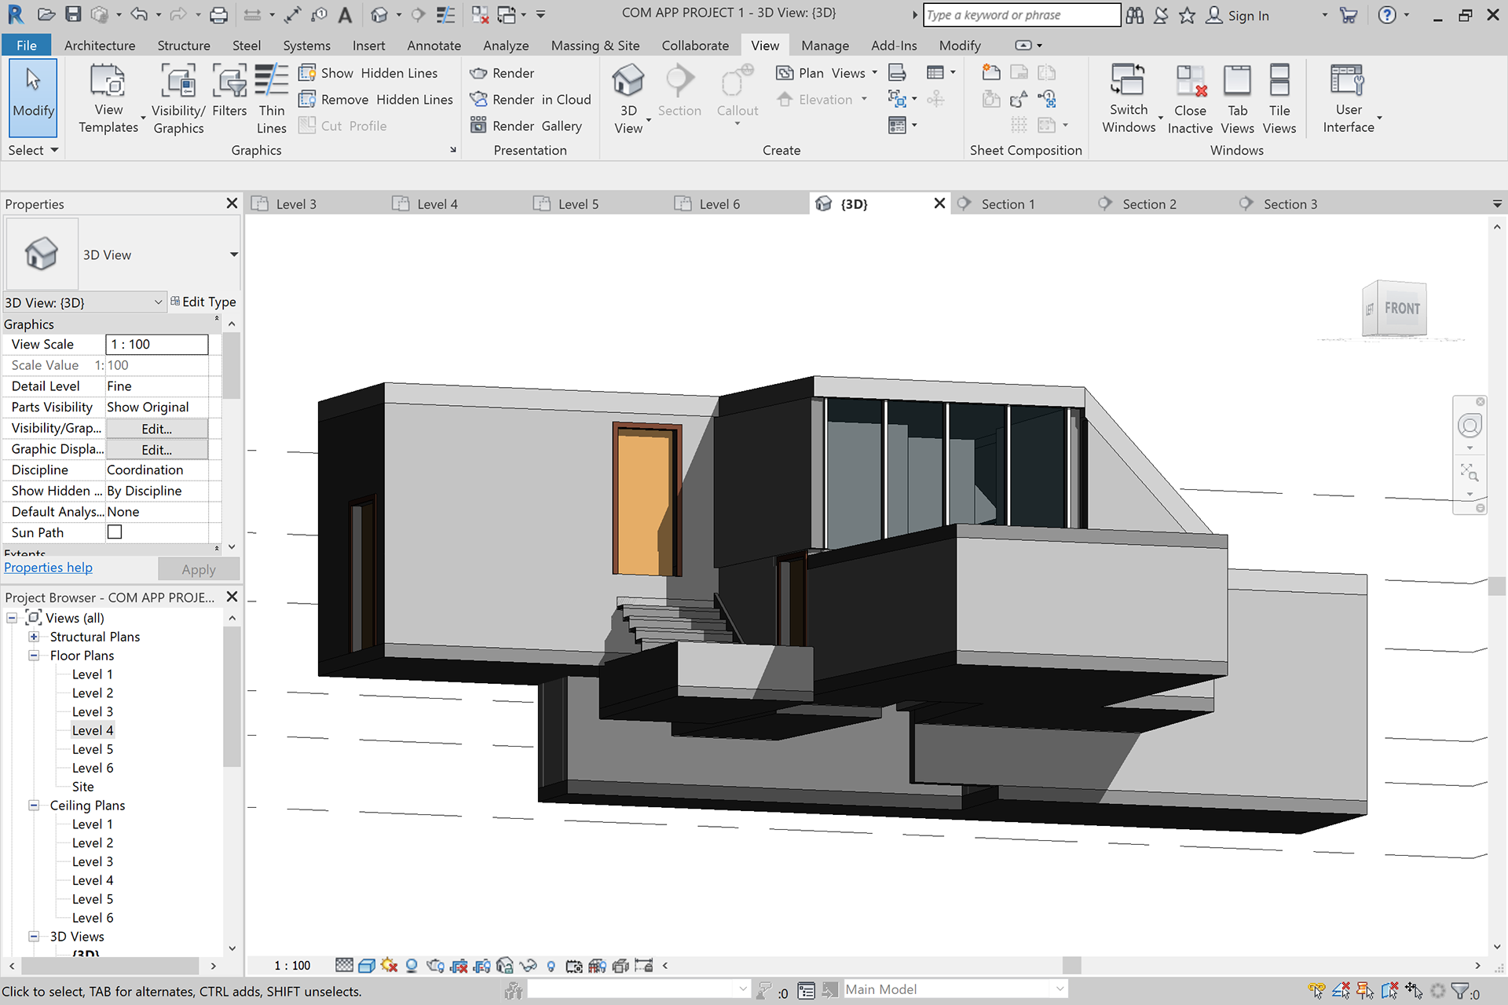The image size is (1508, 1005).
Task: Create a new 3D View
Action: (x=628, y=99)
